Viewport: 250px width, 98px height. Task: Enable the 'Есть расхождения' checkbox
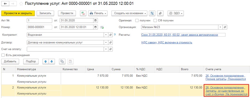pyautogui.click(x=3, y=55)
